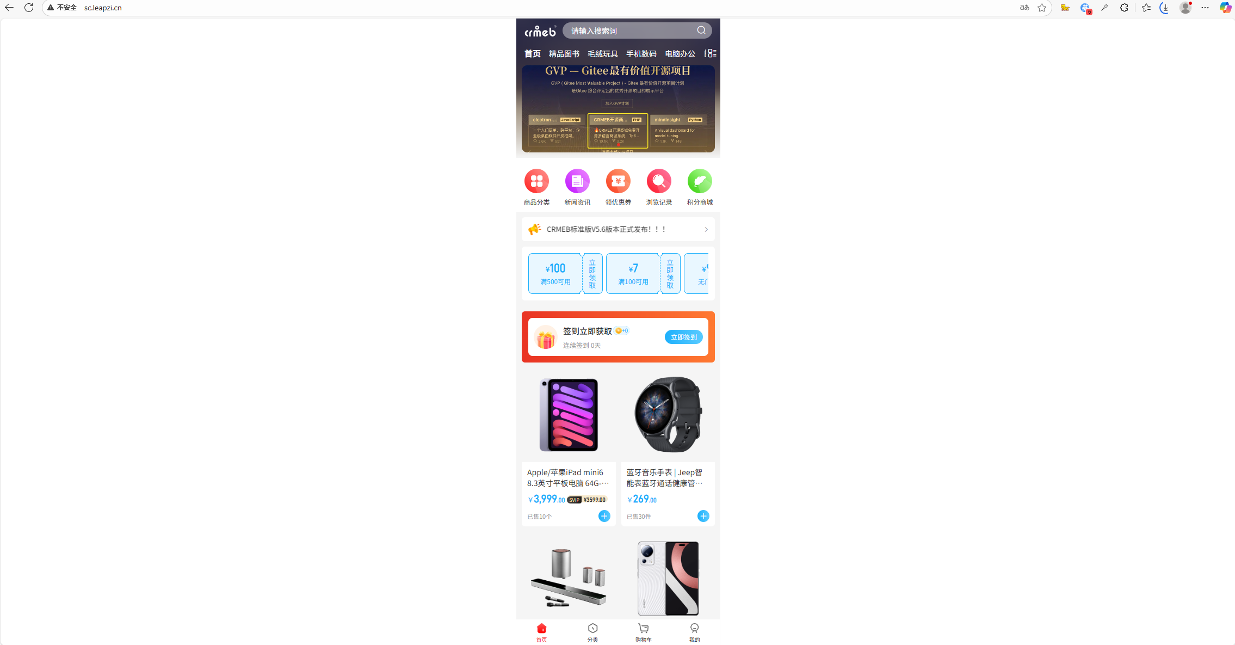Add iPad mini6 to cart with plus icon
1235x645 pixels.
coord(604,516)
